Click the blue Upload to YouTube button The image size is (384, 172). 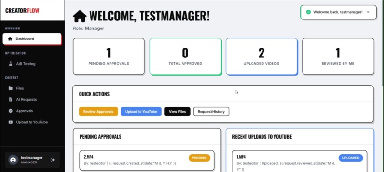point(141,112)
